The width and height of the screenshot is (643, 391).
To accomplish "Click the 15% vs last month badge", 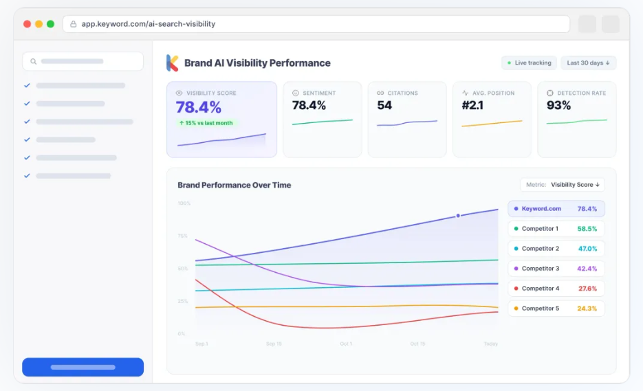I will click(206, 123).
